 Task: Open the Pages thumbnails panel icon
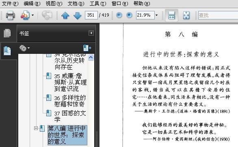7,33
